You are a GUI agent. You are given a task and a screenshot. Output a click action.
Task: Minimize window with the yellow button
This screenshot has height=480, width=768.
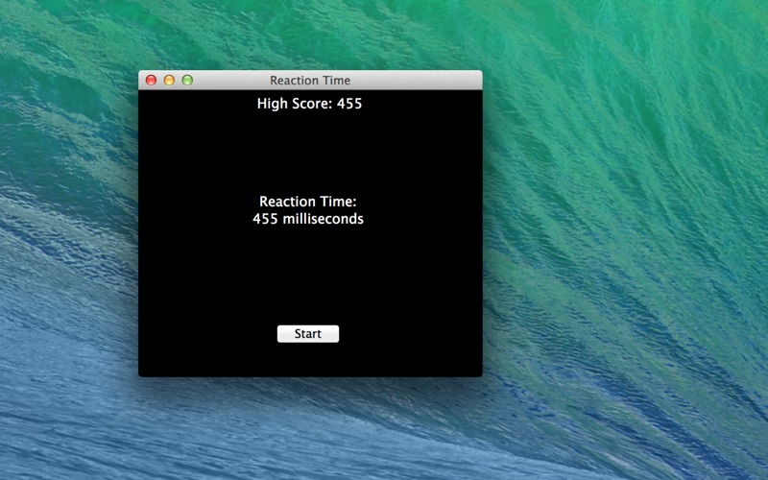pyautogui.click(x=169, y=81)
